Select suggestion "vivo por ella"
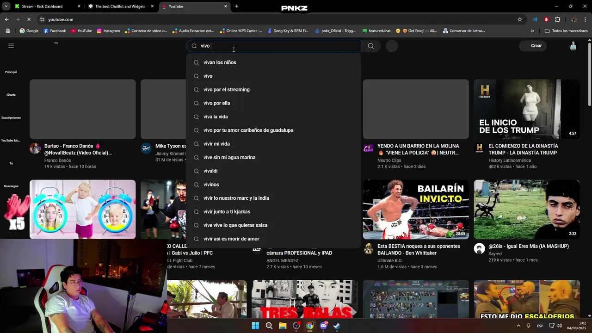Image resolution: width=592 pixels, height=333 pixels. (x=273, y=103)
